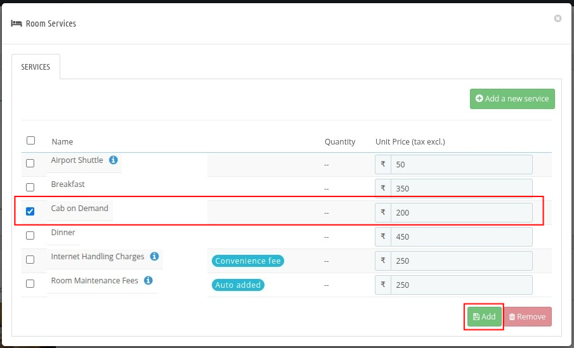Uncheck the Cab on Demand checkbox
The image size is (574, 348).
[30, 212]
